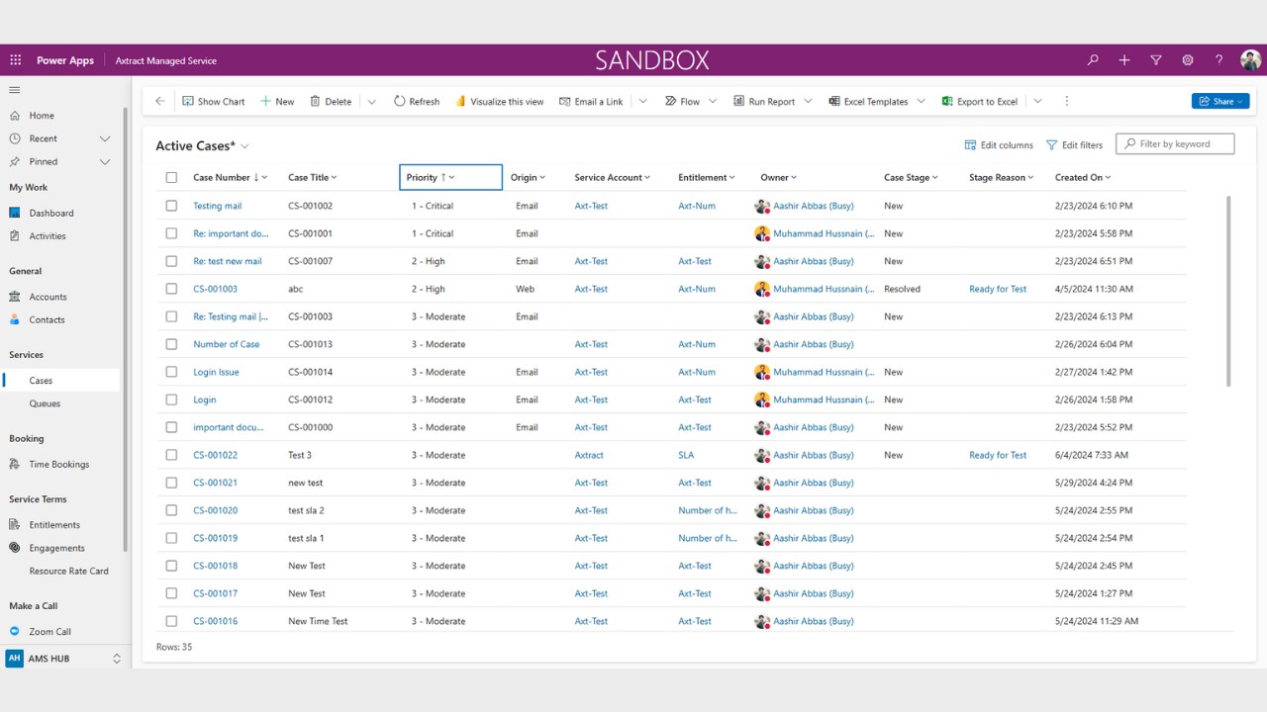Click Visualize this view
The image size is (1267, 712).
(499, 101)
